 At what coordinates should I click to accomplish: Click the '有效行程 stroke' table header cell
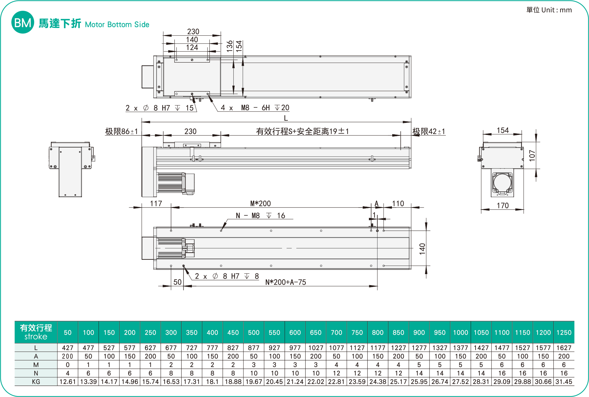pos(36,332)
